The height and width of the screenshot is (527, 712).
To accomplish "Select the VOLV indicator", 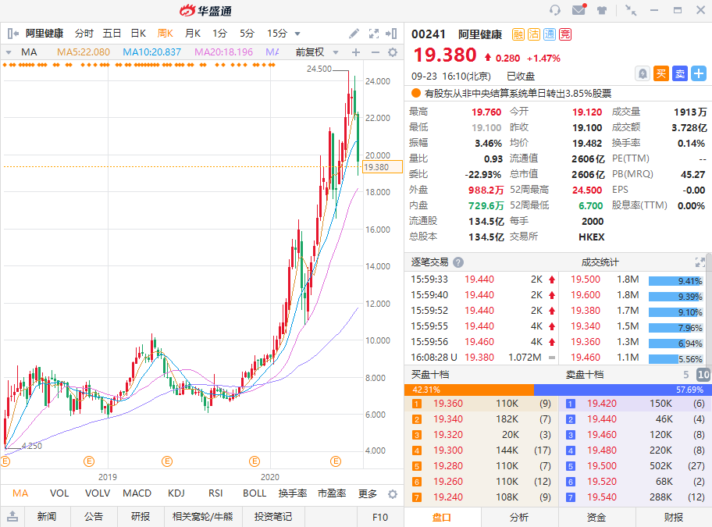I will pyautogui.click(x=98, y=493).
